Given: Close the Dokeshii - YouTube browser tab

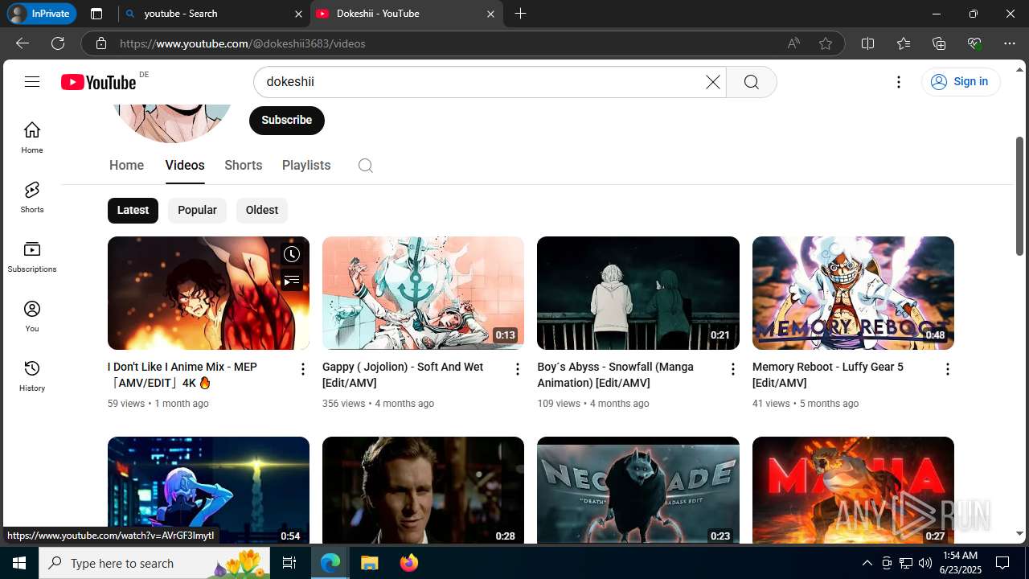Looking at the screenshot, I should click(490, 14).
